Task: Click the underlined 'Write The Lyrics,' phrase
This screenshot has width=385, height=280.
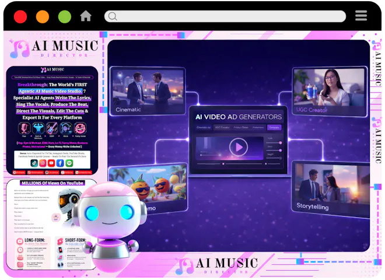Action: pyautogui.click(x=73, y=98)
